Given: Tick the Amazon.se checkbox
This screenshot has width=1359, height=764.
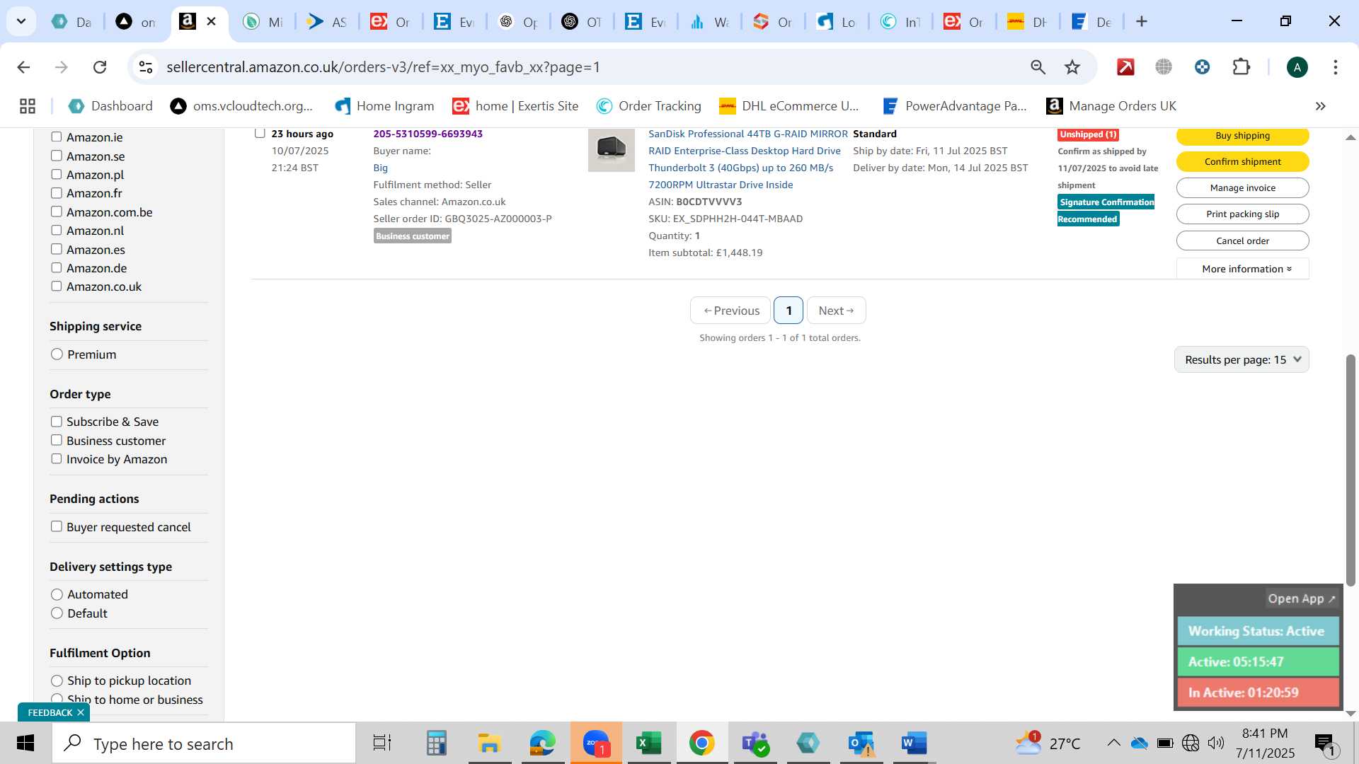Looking at the screenshot, I should [x=57, y=156].
